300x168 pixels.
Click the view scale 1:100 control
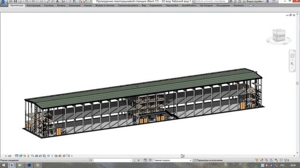tap(8, 156)
